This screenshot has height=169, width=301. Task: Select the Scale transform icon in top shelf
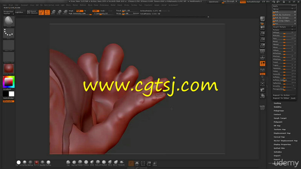pos(59,12)
